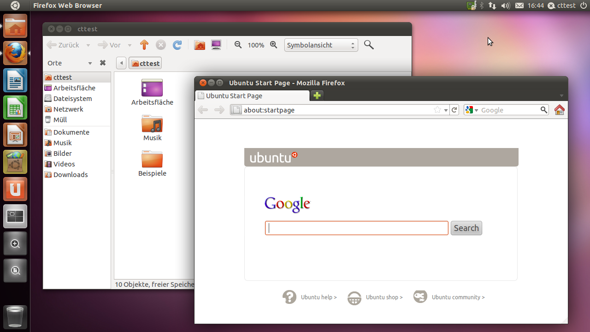This screenshot has height=332, width=590.
Task: Click the home folder toolbar icon in Nautilus
Action: (200, 45)
